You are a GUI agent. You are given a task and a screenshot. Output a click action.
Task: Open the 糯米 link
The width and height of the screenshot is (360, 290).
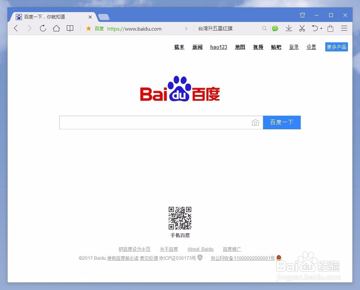point(179,47)
